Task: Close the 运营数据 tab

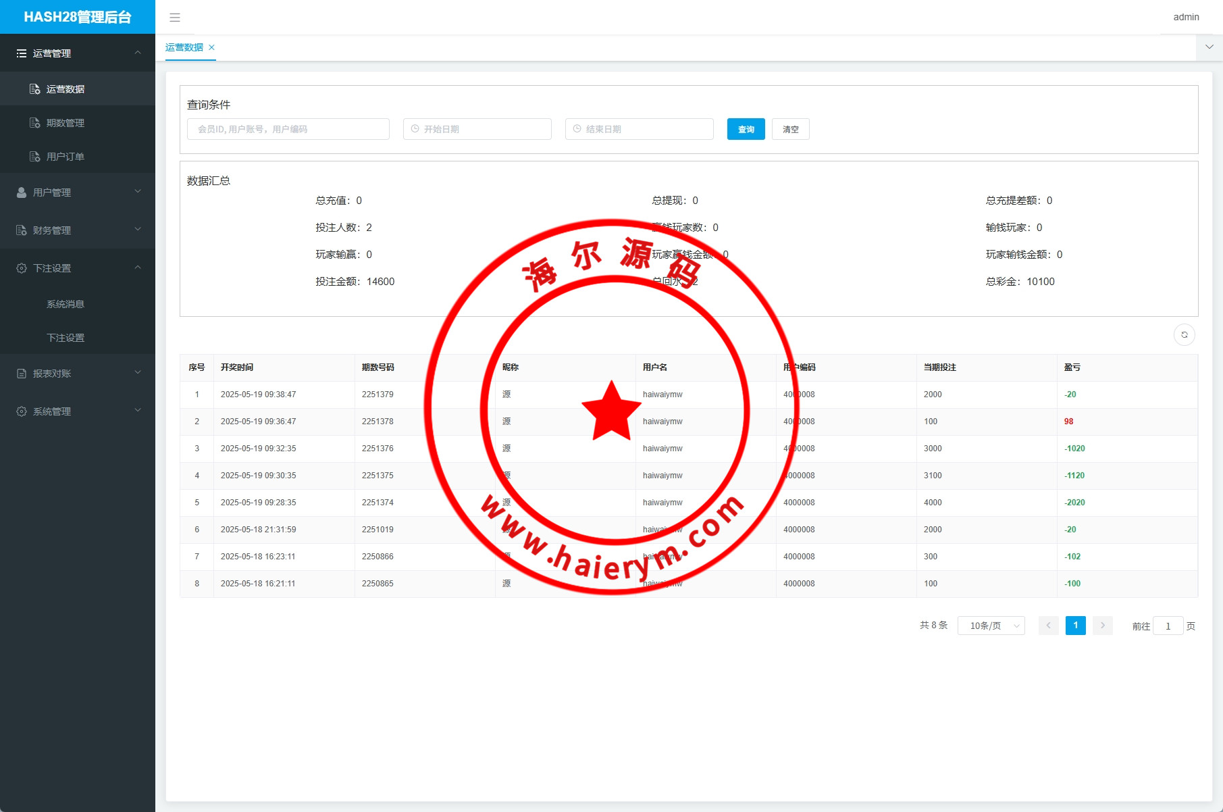Action: tap(211, 47)
